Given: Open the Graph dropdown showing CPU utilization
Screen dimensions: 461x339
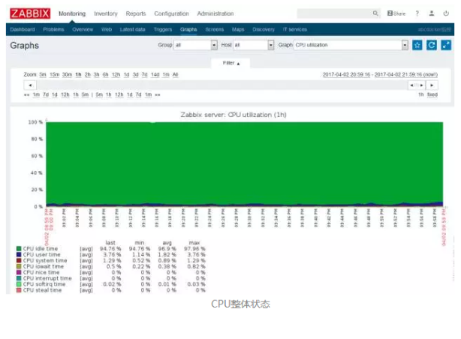Looking at the screenshot, I should click(x=351, y=45).
